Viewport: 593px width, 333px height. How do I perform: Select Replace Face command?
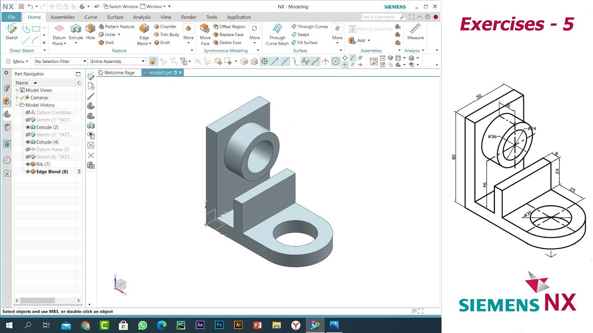[x=228, y=35]
